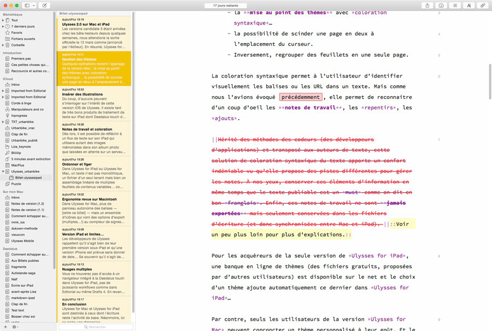Open the 'Premiers pas' introduction group

[x=21, y=58]
